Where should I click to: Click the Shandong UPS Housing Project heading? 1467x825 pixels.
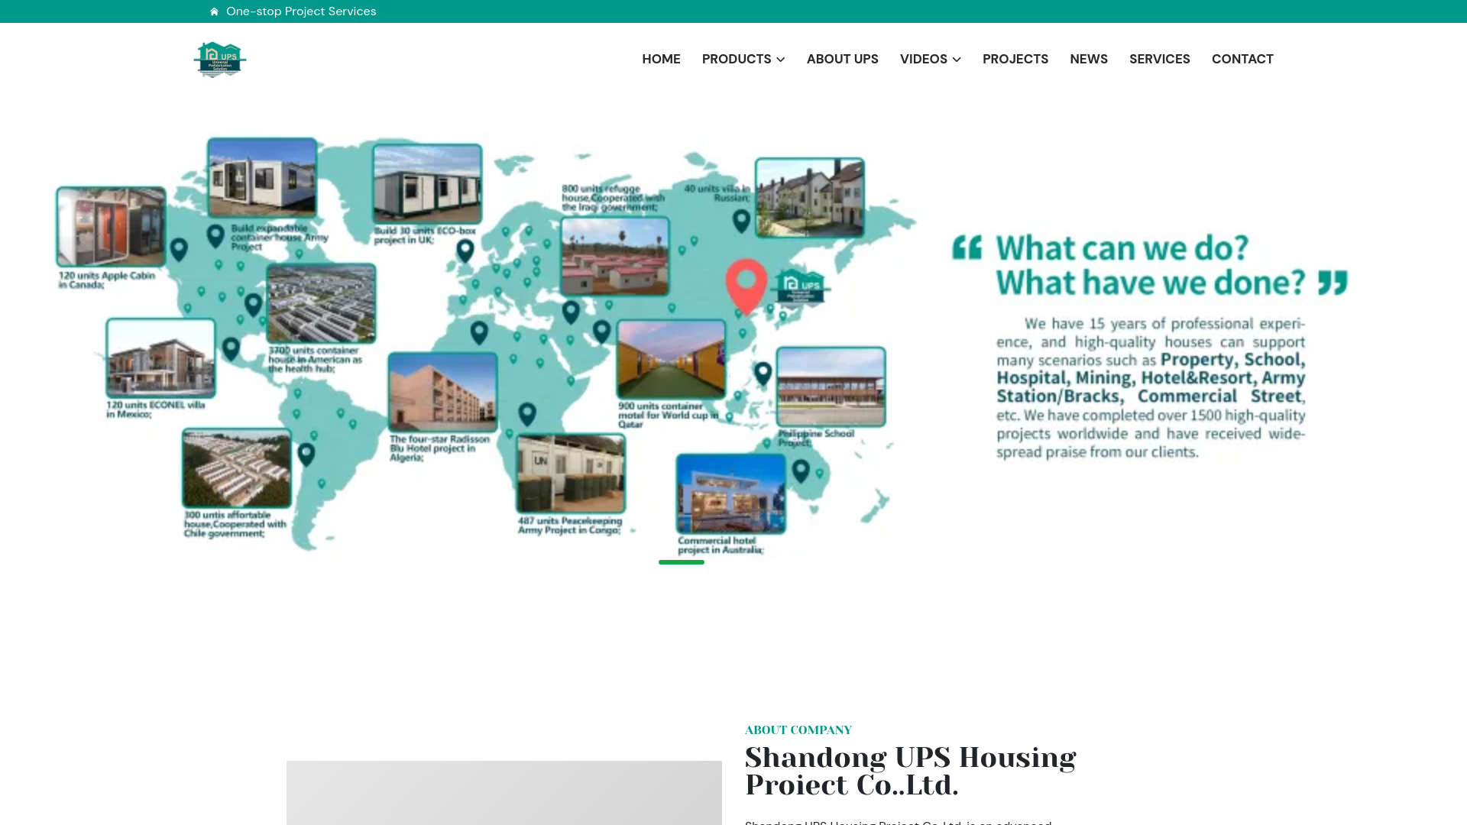pos(910,772)
